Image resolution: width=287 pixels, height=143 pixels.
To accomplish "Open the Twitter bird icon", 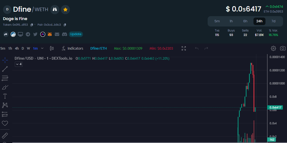I will point(35,34).
